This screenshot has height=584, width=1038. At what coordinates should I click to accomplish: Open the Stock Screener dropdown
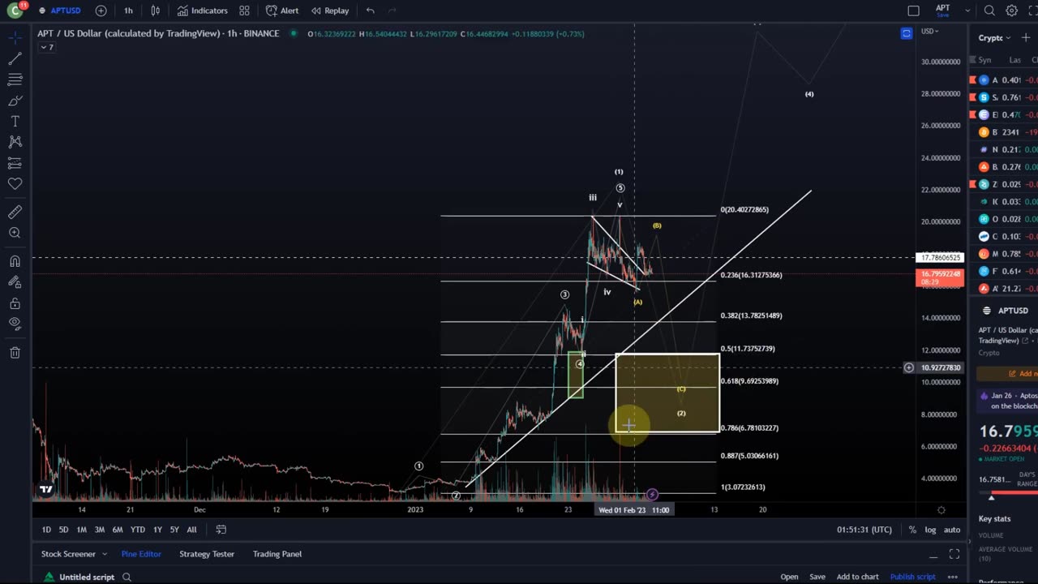click(74, 554)
